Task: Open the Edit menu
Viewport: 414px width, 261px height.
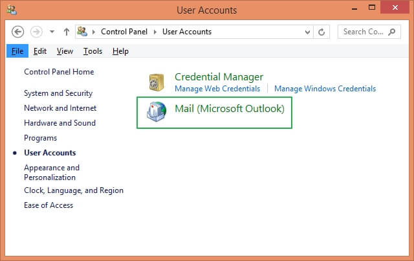Action: coord(40,51)
